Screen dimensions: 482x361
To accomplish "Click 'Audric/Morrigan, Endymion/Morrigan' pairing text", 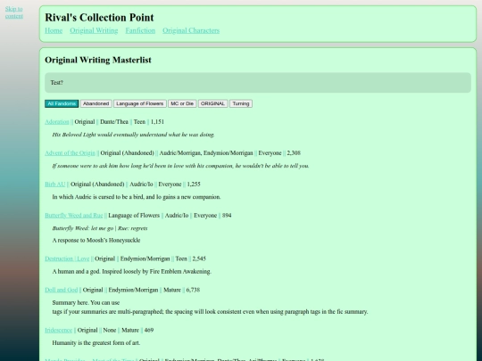I will point(206,153).
